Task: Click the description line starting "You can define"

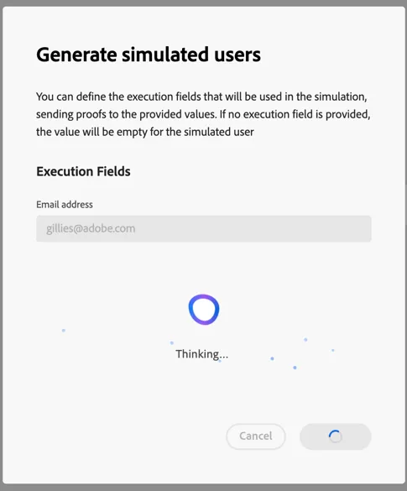Action: pyautogui.click(x=201, y=97)
